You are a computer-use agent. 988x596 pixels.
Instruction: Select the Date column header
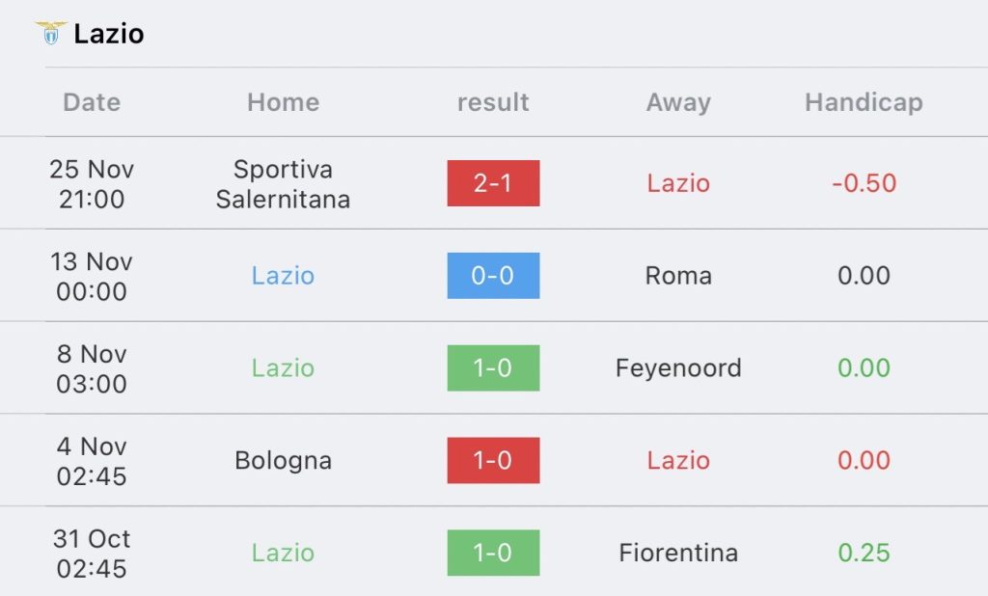(x=92, y=102)
